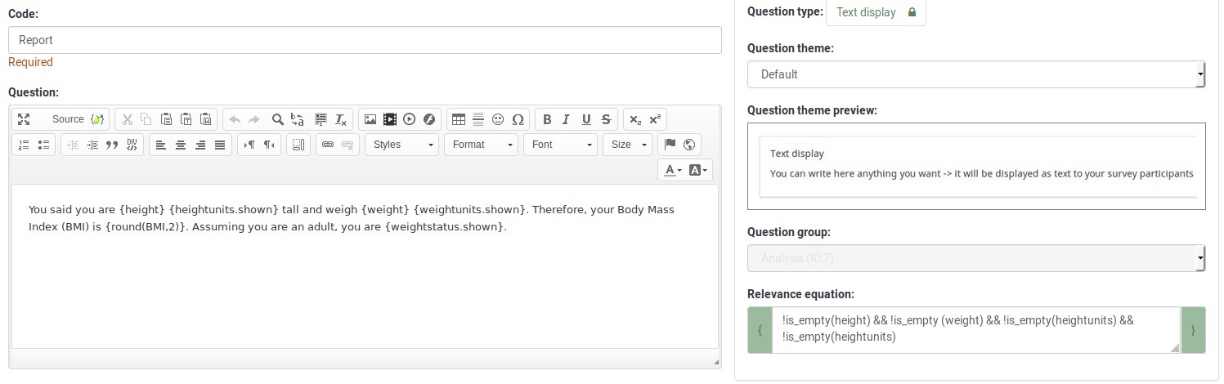Insert an image using the image icon
Viewport: 1224px width, 384px height.
point(370,119)
